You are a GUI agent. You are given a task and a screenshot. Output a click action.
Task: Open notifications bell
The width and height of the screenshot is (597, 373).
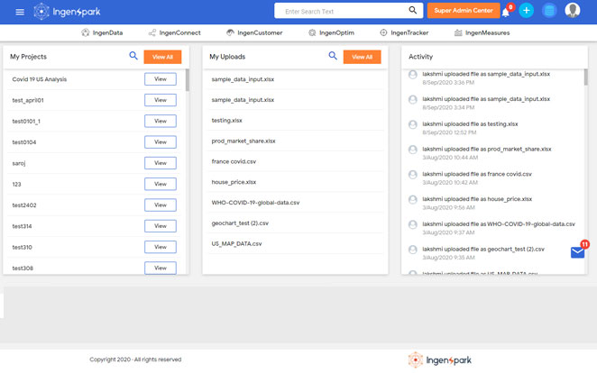pyautogui.click(x=506, y=13)
